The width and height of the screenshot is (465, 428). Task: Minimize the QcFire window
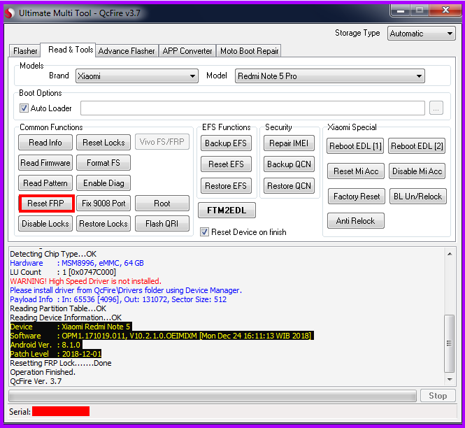tap(401, 11)
